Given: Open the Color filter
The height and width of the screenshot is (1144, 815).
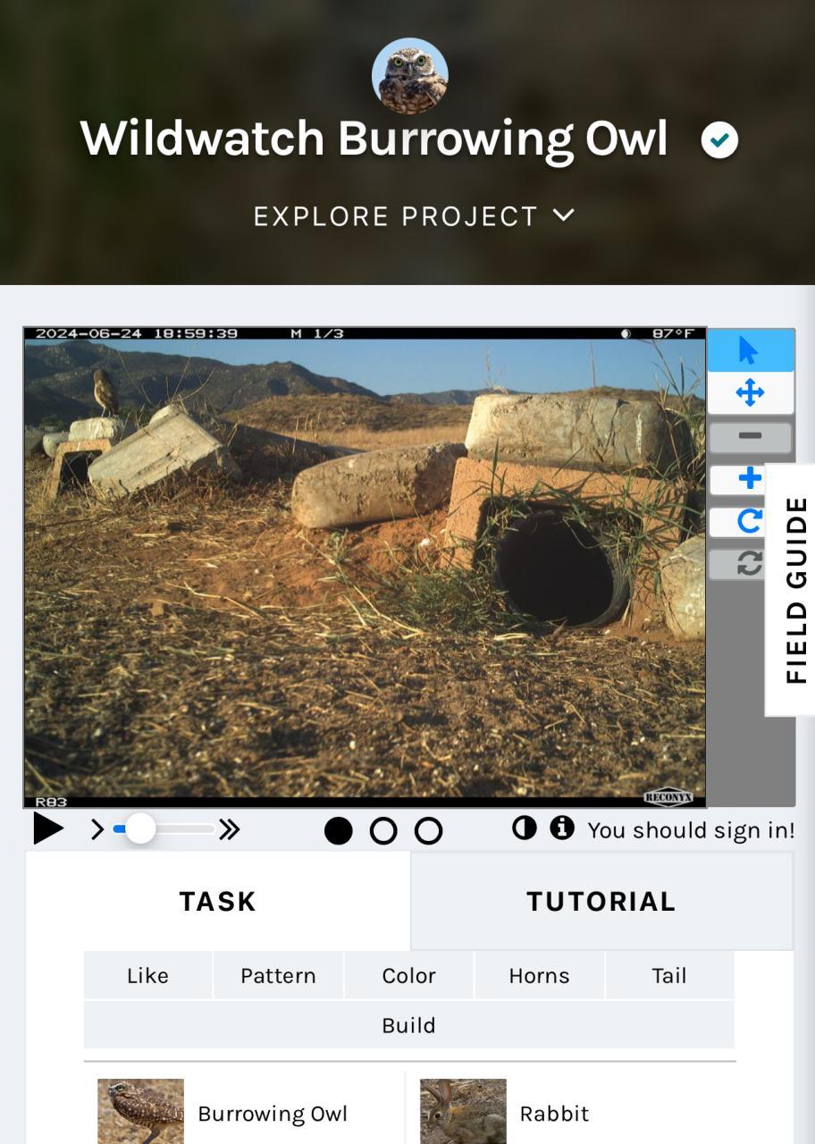Looking at the screenshot, I should pos(408,975).
